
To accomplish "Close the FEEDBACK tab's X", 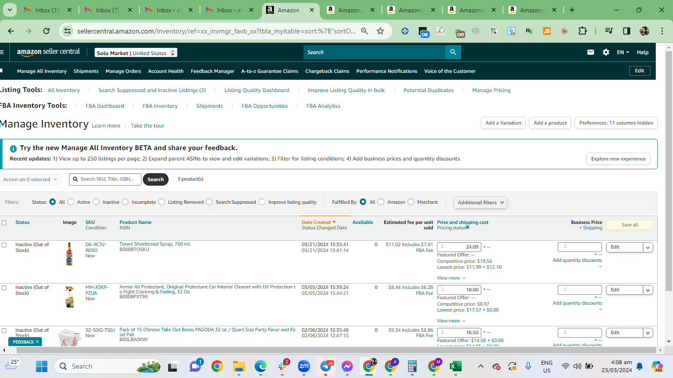I will (x=37, y=342).
